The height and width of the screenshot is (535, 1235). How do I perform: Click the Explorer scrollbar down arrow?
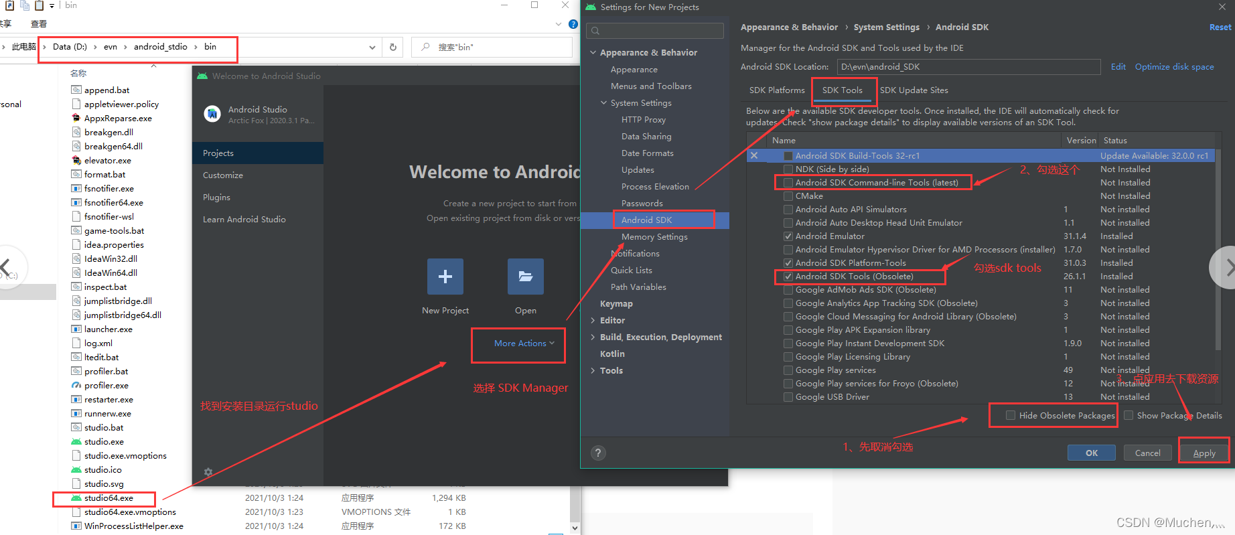[x=575, y=528]
